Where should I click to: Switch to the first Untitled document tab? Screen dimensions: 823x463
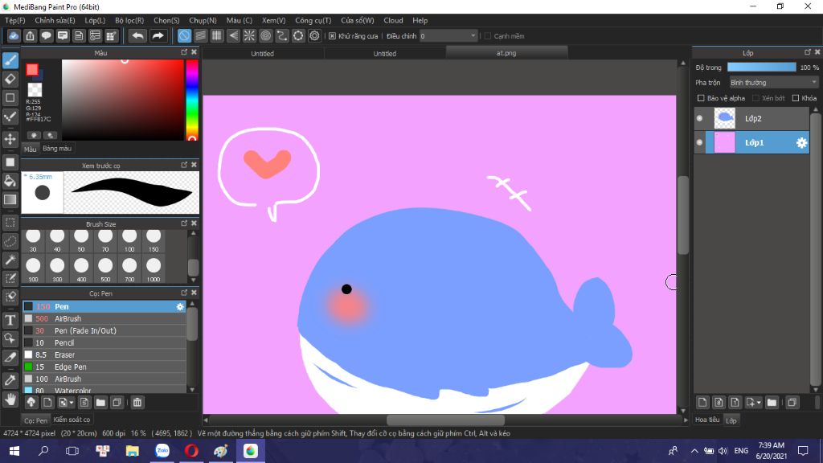pyautogui.click(x=262, y=54)
